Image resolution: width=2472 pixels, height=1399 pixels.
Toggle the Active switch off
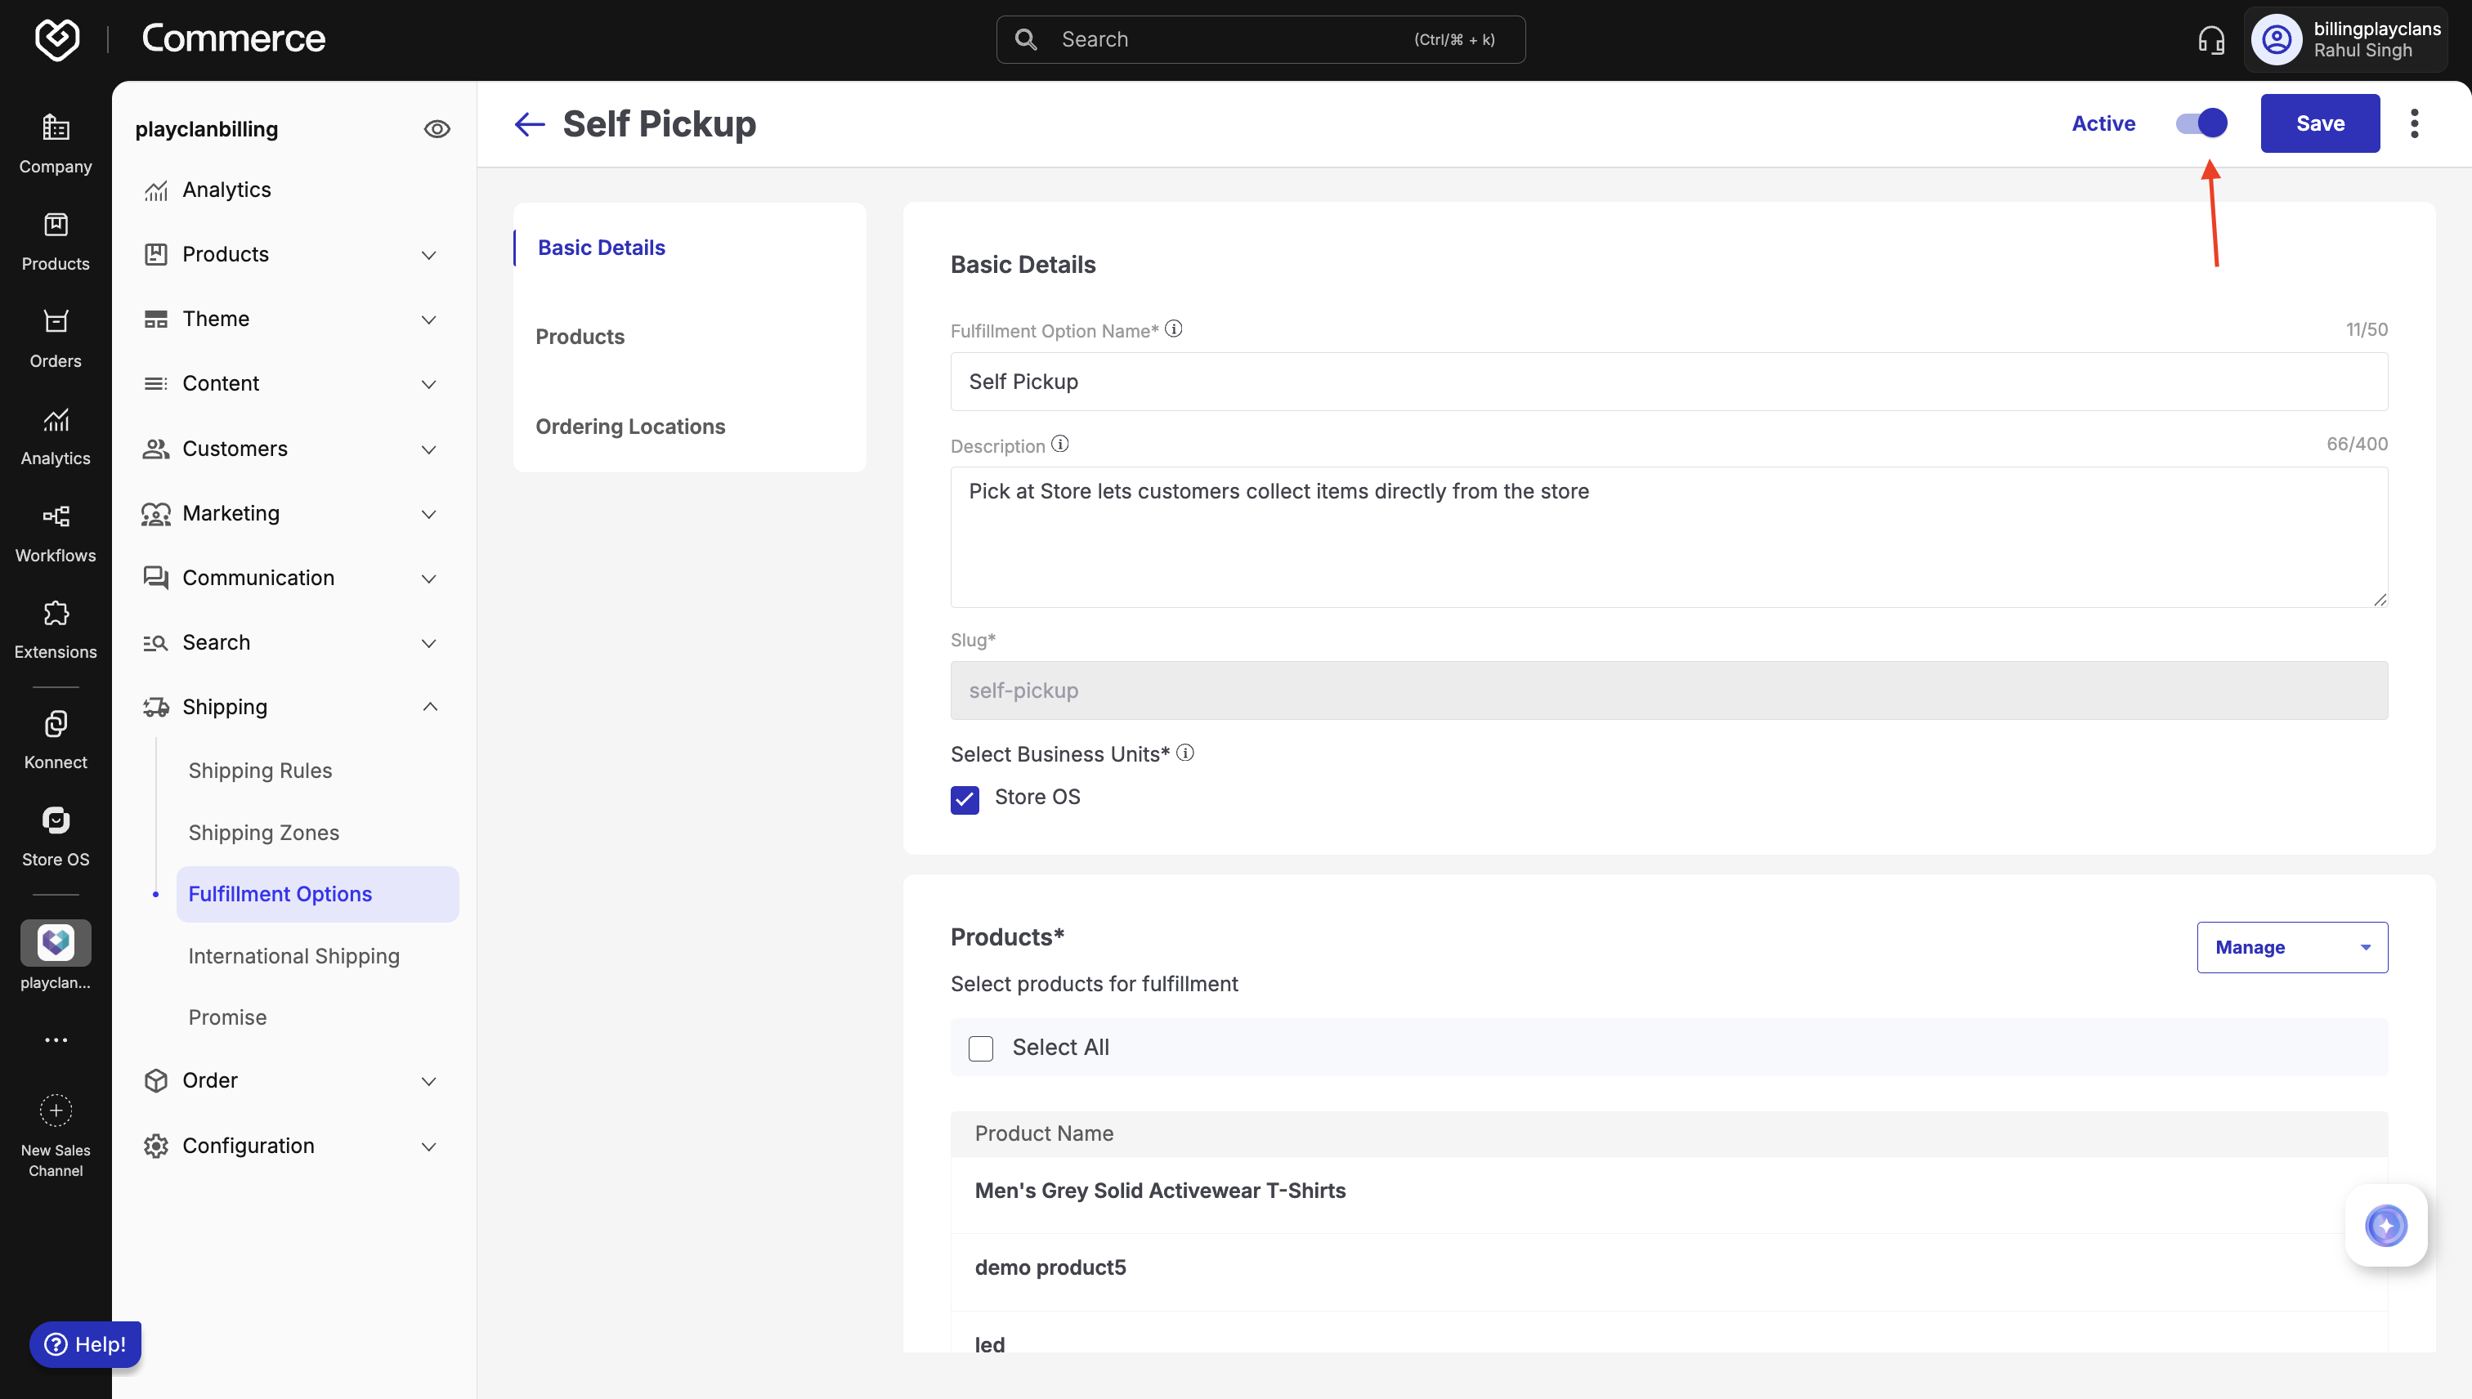[2201, 123]
